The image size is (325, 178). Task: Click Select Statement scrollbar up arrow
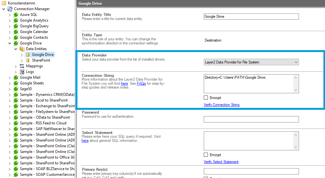pos(296,135)
